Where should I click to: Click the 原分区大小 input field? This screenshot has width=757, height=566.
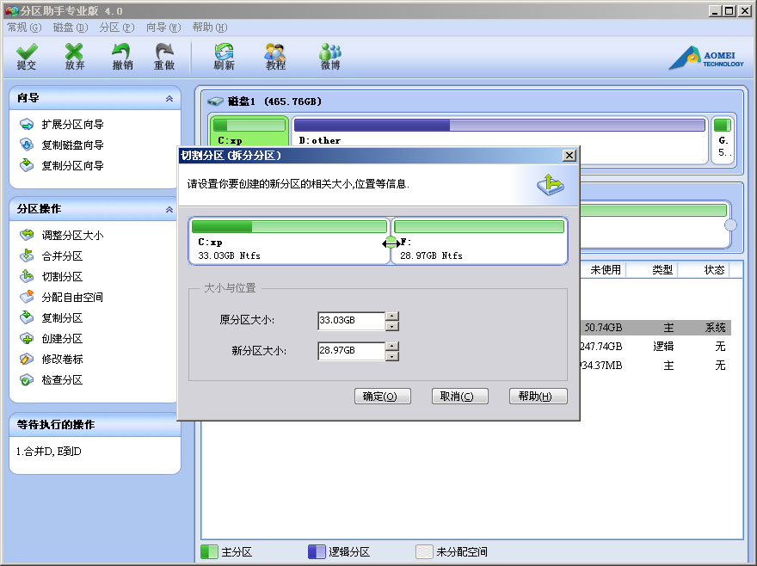tap(350, 321)
